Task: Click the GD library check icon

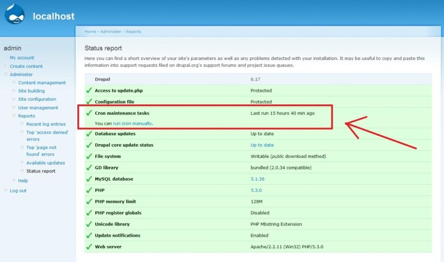Action: [x=89, y=167]
